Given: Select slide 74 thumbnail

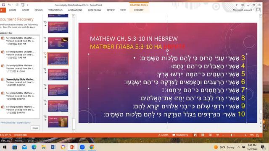Looking at the screenshot, I should (x=58, y=90).
